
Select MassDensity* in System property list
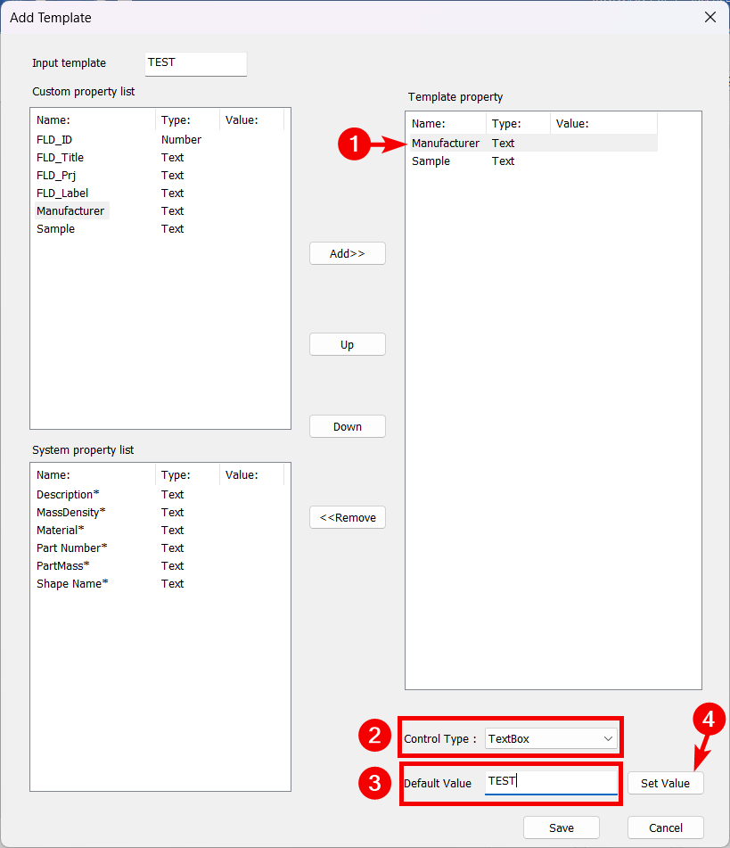[70, 513]
